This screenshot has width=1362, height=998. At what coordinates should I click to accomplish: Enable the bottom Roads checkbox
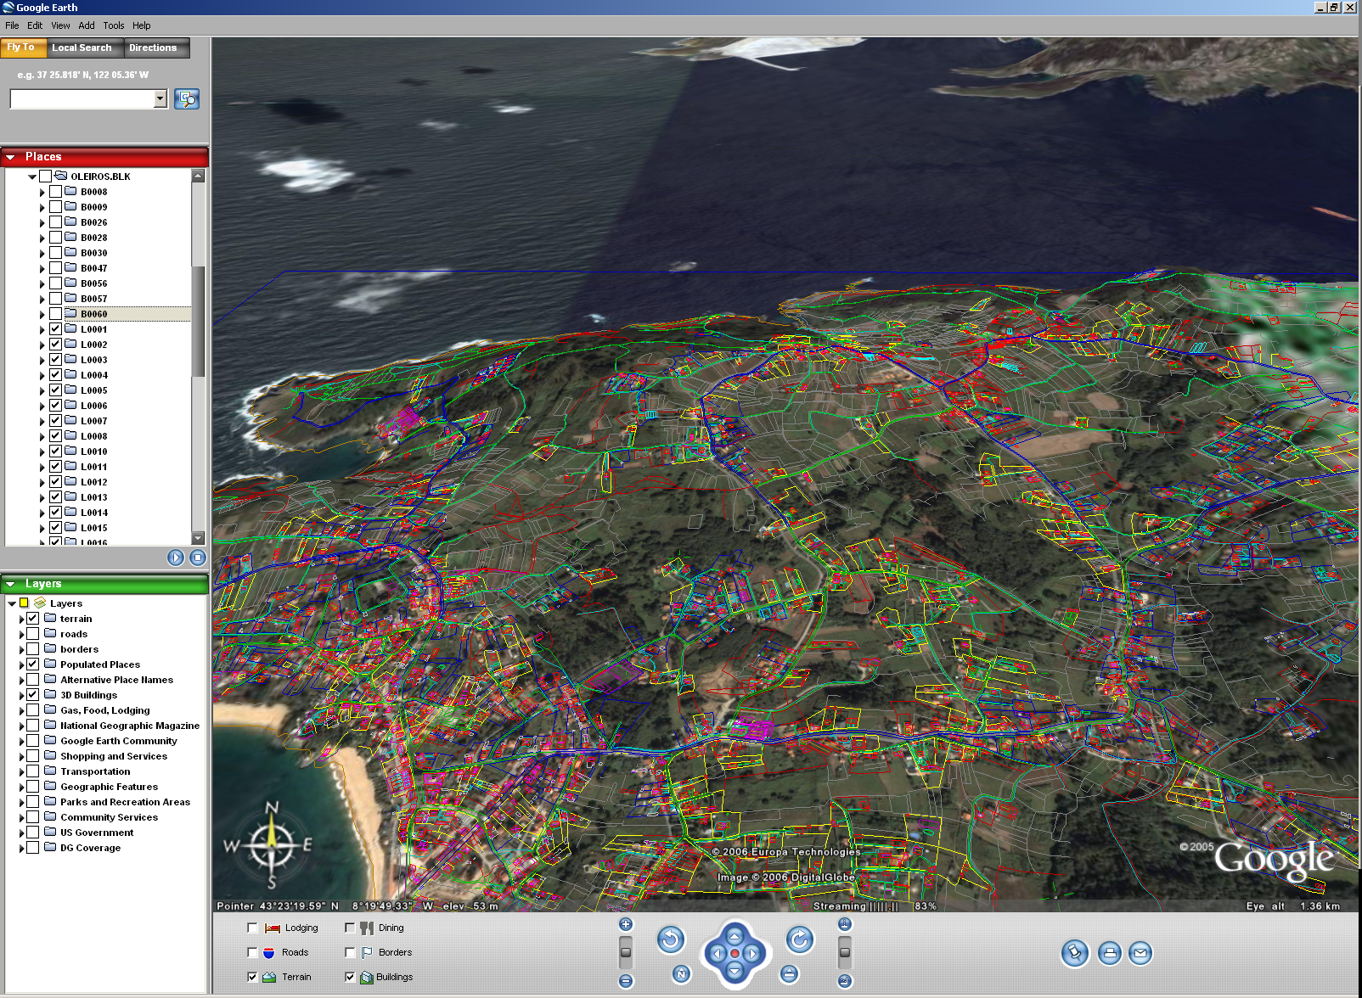point(252,953)
